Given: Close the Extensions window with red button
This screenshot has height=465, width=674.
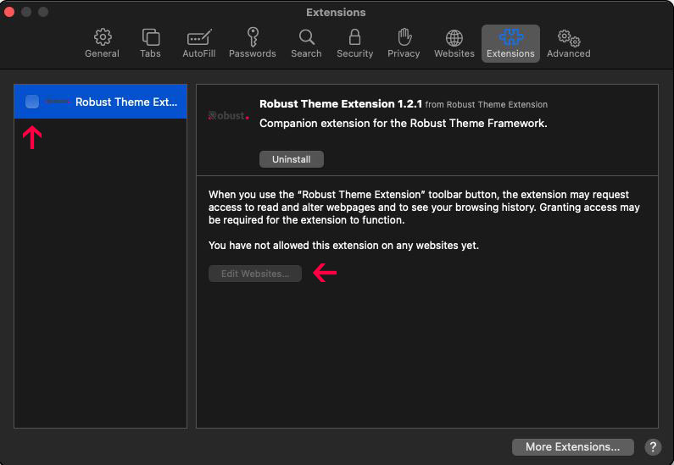Looking at the screenshot, I should click(x=9, y=12).
